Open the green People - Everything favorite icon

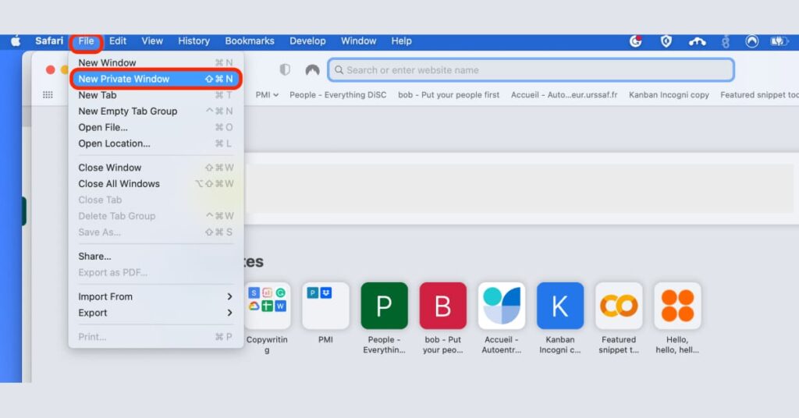tap(384, 306)
